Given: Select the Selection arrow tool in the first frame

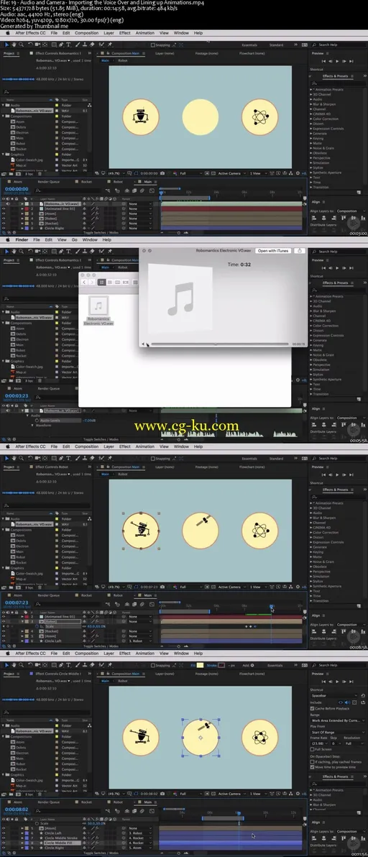Looking at the screenshot, I should click(x=6, y=44).
